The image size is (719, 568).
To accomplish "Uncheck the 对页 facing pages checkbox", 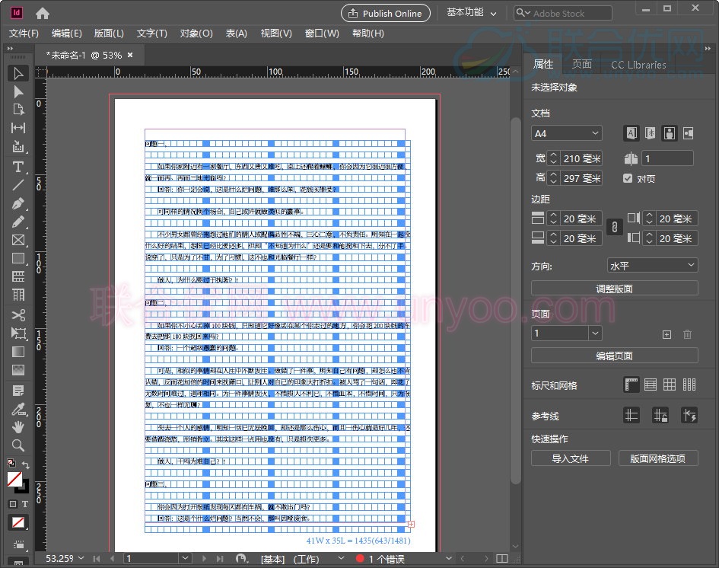I will coord(628,178).
